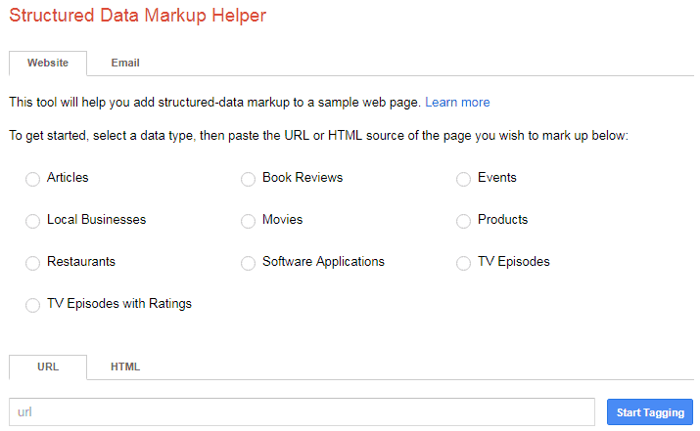
Task: Choose the Book Reviews data type
Action: click(x=249, y=179)
